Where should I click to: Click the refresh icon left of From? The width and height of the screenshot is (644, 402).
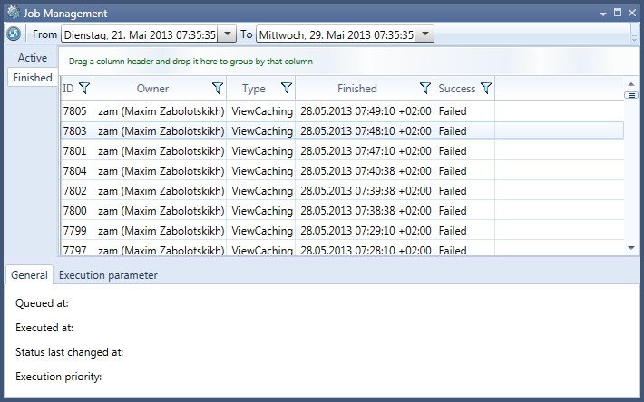14,34
